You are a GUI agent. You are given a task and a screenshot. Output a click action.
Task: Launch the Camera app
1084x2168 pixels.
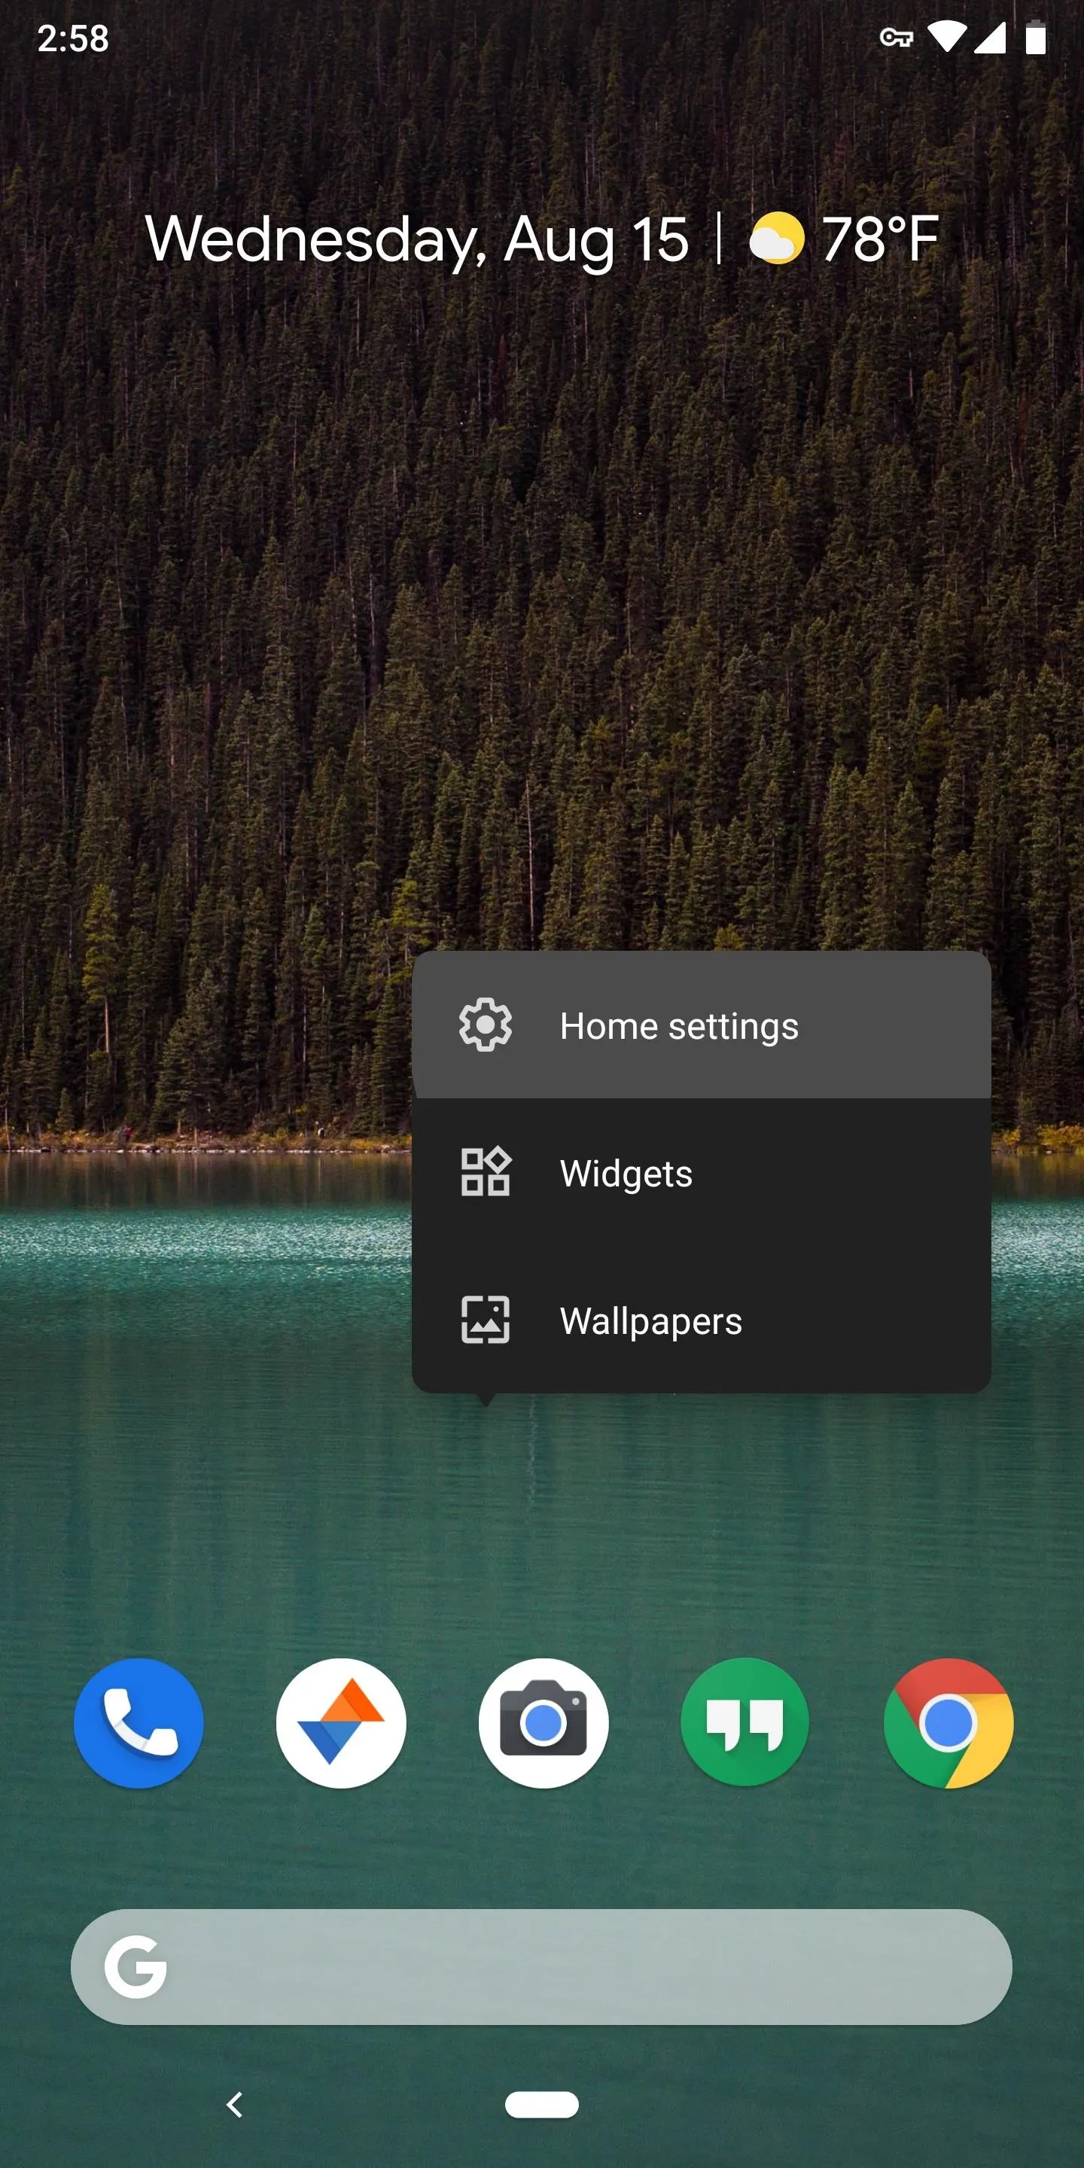coord(543,1723)
